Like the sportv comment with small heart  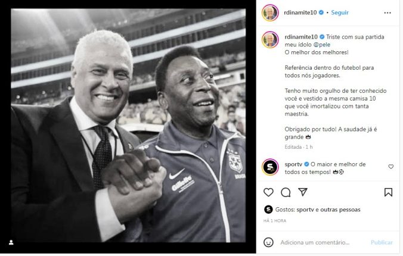(x=391, y=167)
